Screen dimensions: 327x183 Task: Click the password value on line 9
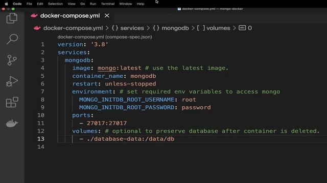click(196, 107)
